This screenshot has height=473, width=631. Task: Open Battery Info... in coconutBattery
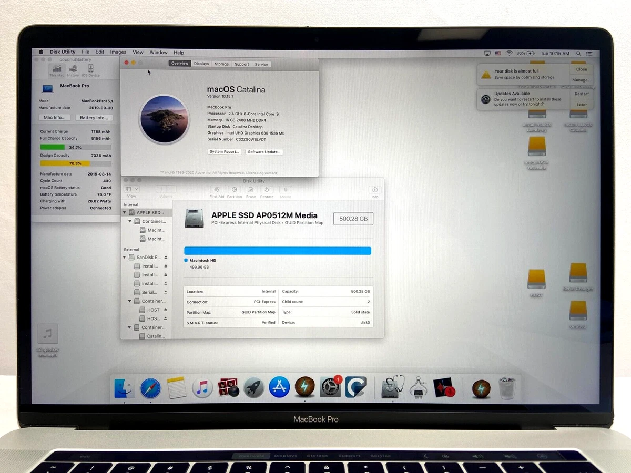point(94,118)
